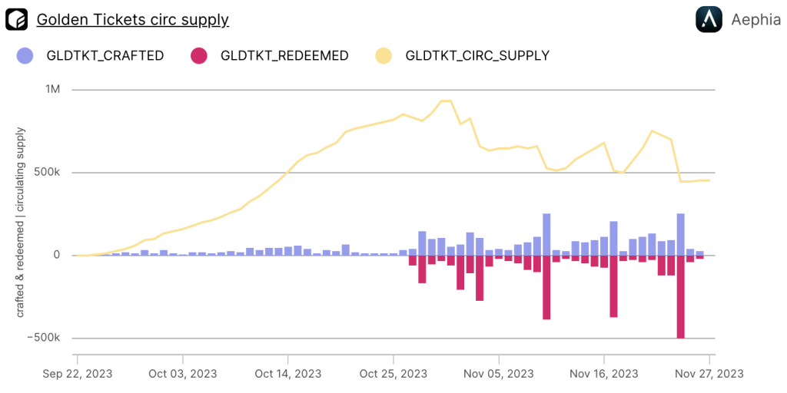The image size is (787, 393).
Task: Click the Nov 05, 2023 axis date
Action: [499, 374]
